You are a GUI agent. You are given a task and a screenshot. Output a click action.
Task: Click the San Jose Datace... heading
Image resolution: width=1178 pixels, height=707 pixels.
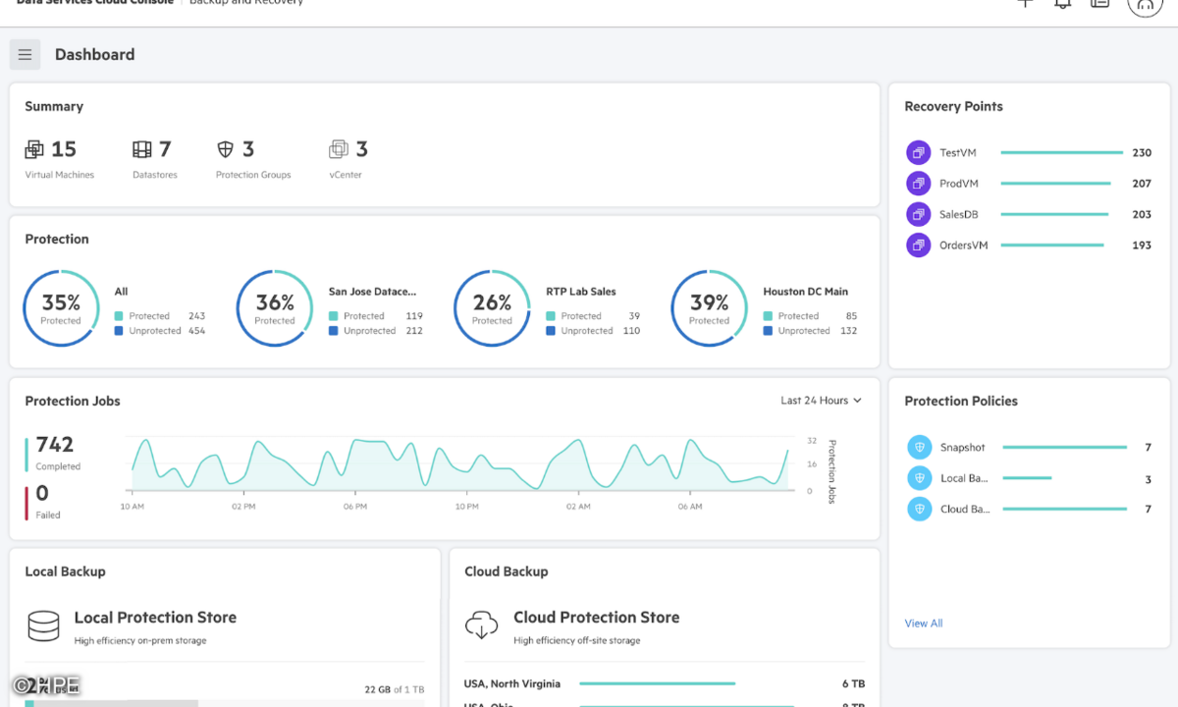pos(372,292)
